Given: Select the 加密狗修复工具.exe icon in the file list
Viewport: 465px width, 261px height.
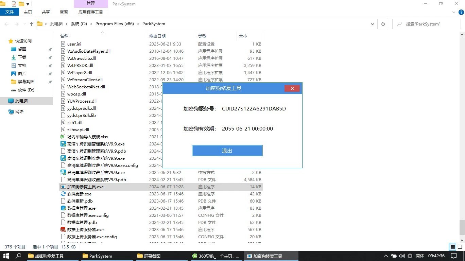Looking at the screenshot, I should tap(63, 187).
